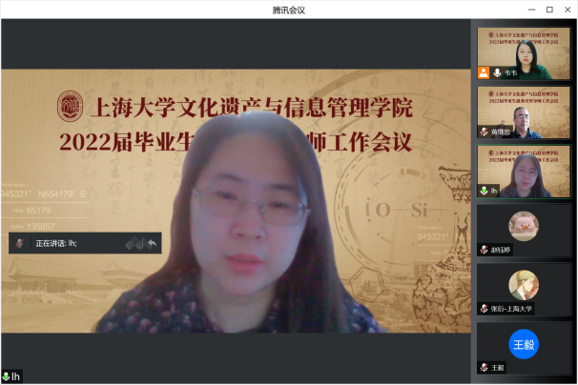Click the main speaker video of lh

coord(236,201)
